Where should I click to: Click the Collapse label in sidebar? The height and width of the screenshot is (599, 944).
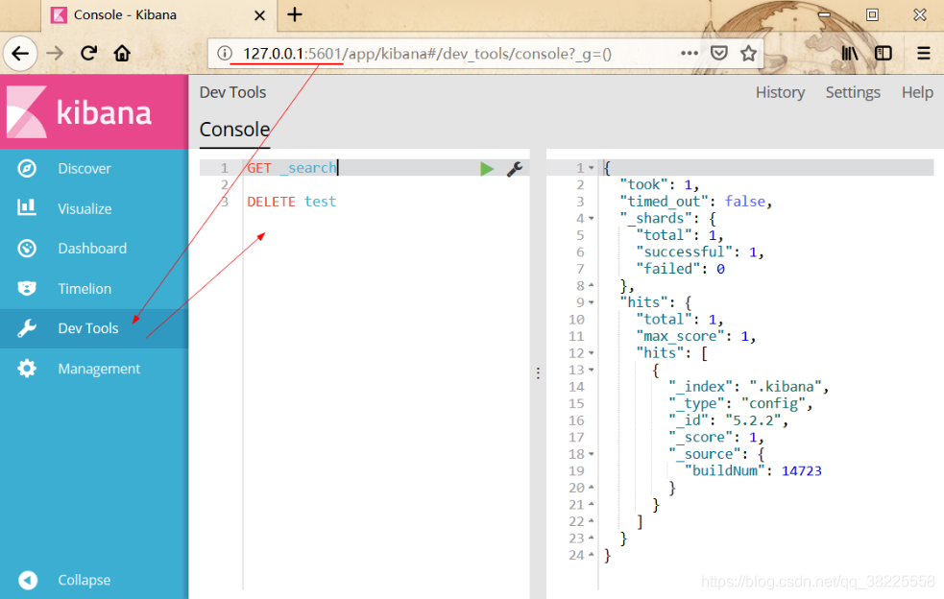85,580
